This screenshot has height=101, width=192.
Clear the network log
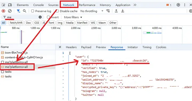[10, 11]
